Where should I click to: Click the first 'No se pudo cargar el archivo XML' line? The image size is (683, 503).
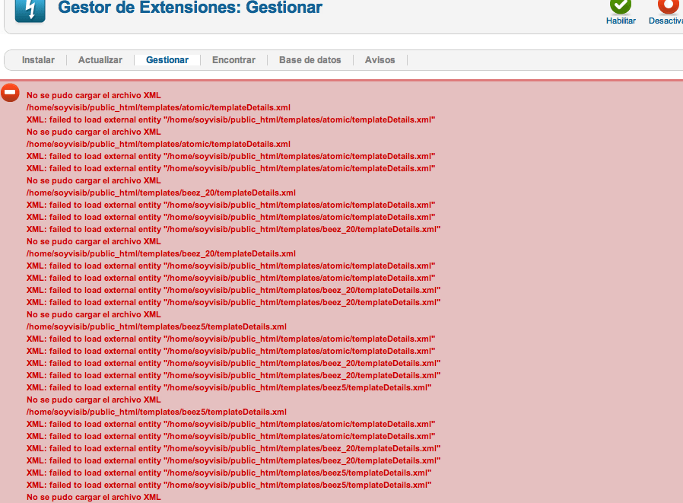pyautogui.click(x=94, y=95)
